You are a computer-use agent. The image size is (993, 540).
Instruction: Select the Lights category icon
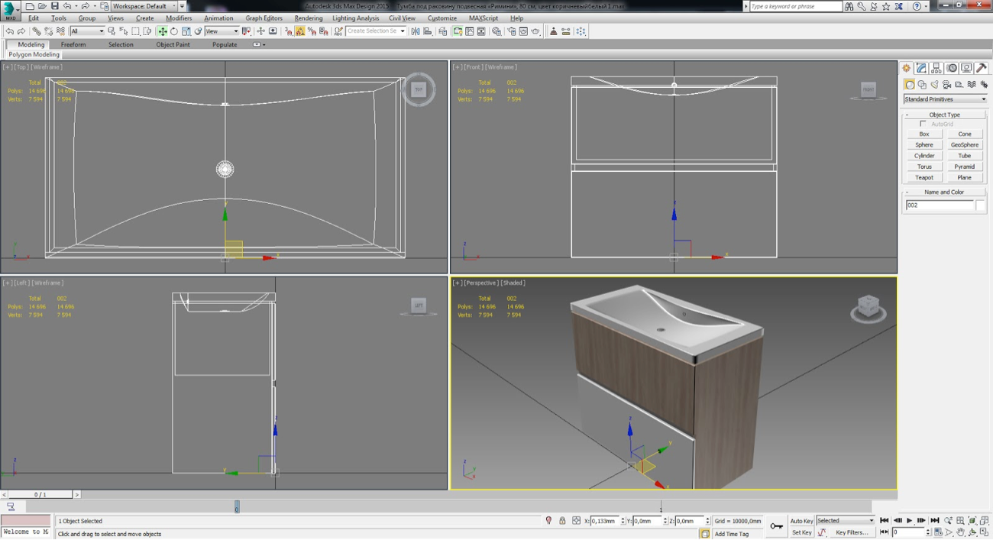click(x=934, y=85)
